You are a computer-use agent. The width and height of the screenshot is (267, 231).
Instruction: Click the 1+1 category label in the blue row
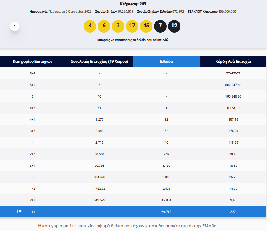coord(33,212)
